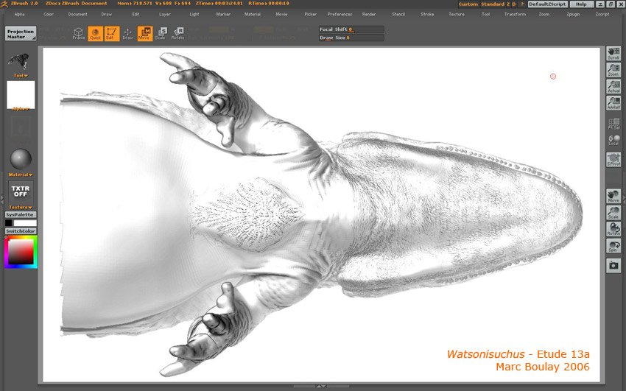
Task: Open the Zplugin menu
Action: coord(573,15)
